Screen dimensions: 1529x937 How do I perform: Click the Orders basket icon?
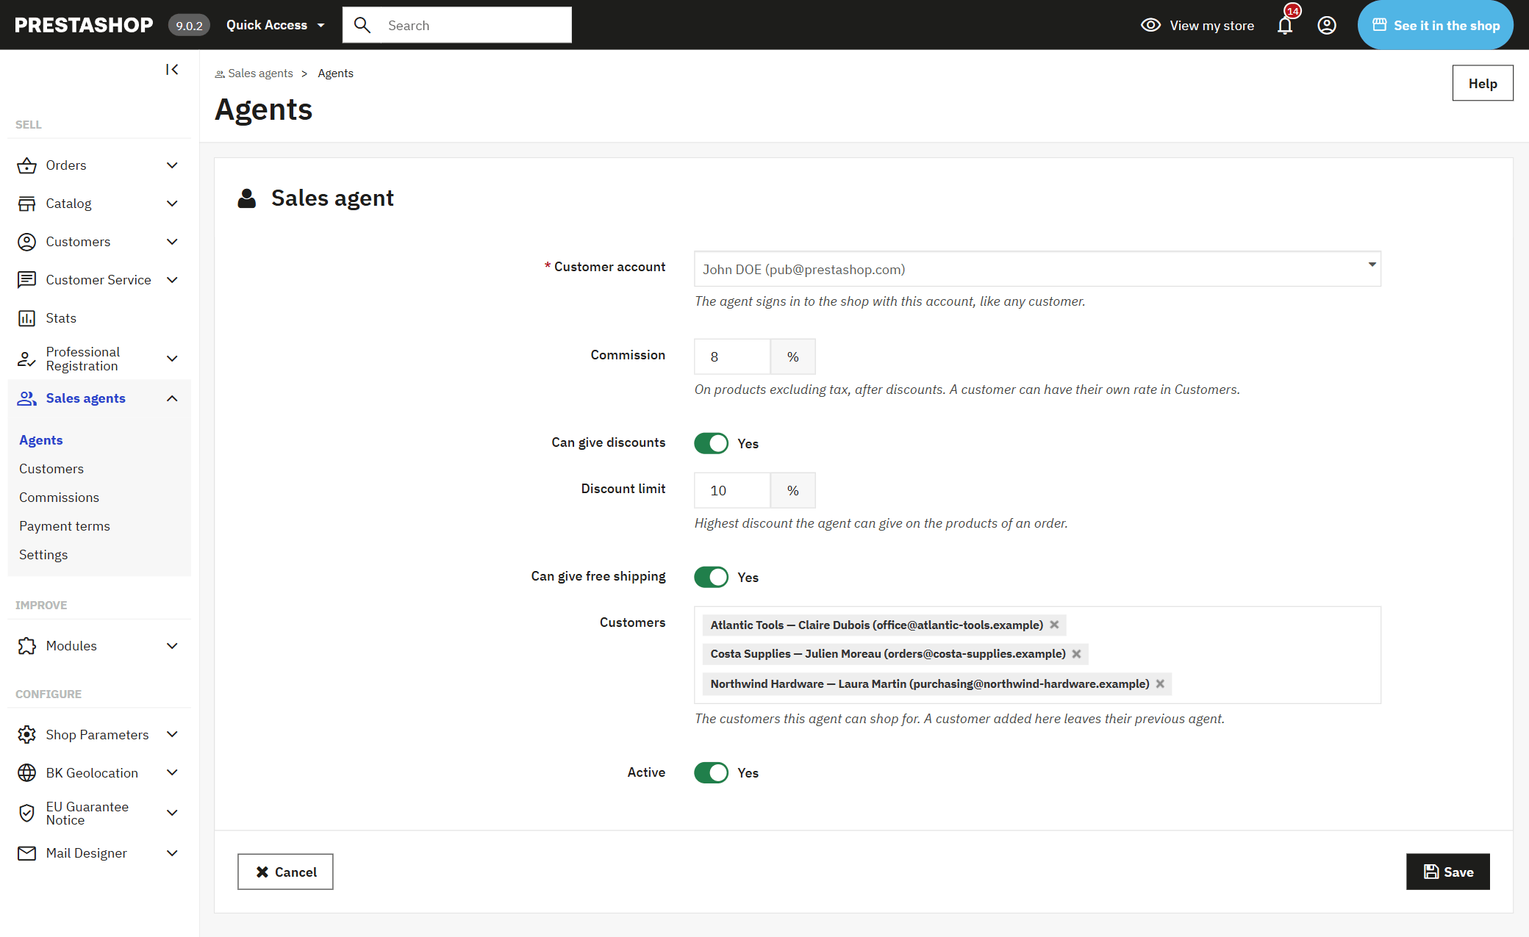point(26,165)
